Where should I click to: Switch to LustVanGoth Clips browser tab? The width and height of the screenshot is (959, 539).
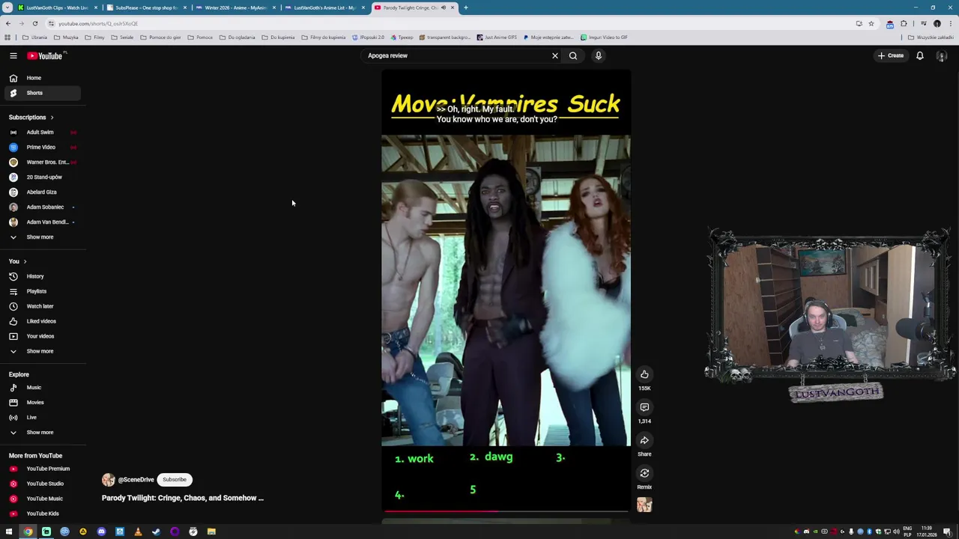(56, 7)
